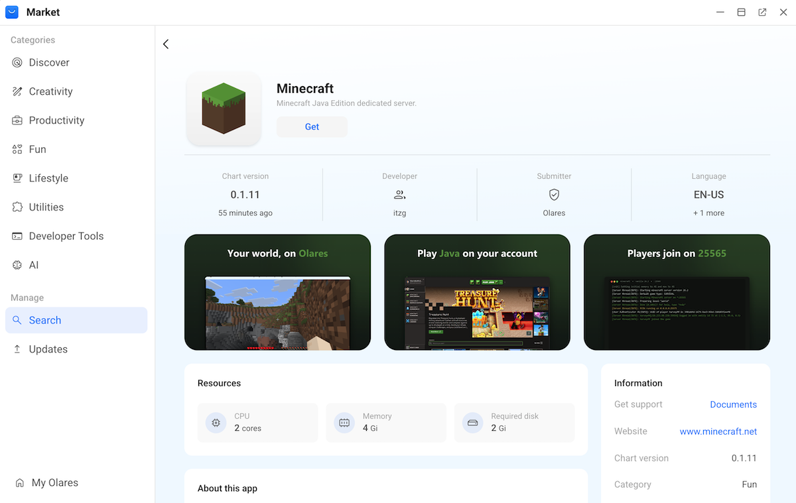
Task: Click the 'Fun' category value in Information
Action: click(749, 484)
